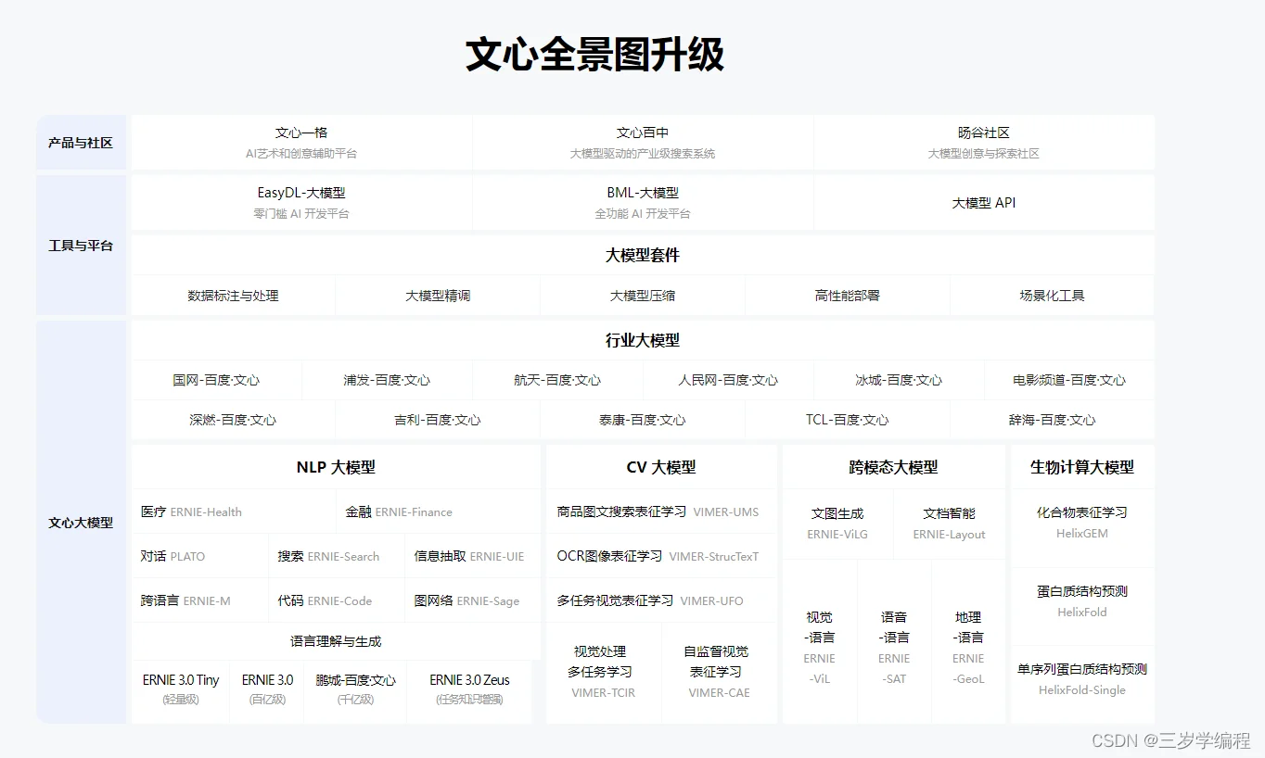This screenshot has width=1265, height=758.
Task: Select the 大模型 API cell
Action: (x=984, y=202)
